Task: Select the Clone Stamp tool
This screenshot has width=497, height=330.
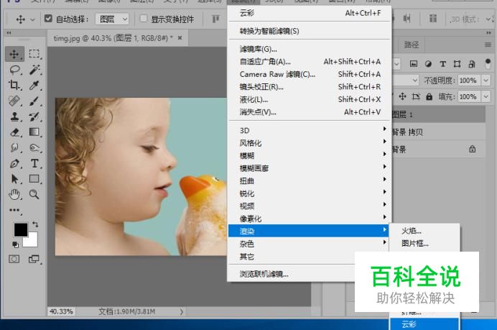Action: pyautogui.click(x=14, y=116)
